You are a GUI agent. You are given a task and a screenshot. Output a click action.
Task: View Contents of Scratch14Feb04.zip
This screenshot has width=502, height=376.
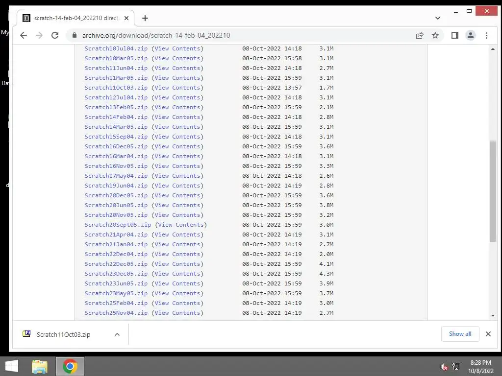pos(177,117)
